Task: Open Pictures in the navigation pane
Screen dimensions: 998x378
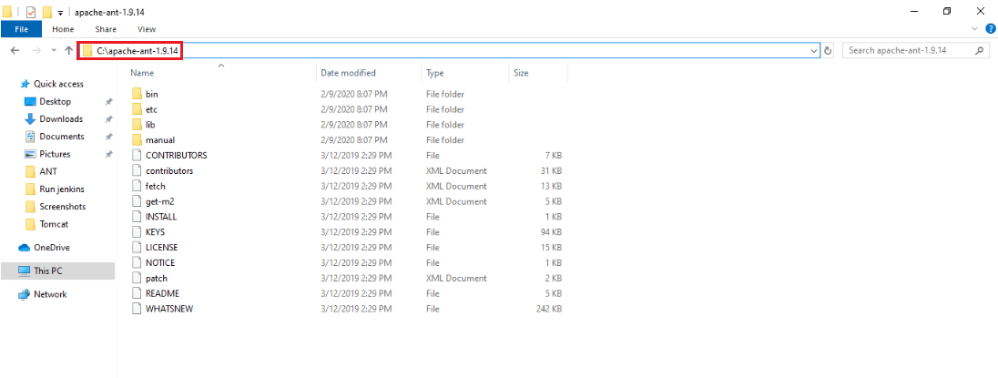Action: 55,154
